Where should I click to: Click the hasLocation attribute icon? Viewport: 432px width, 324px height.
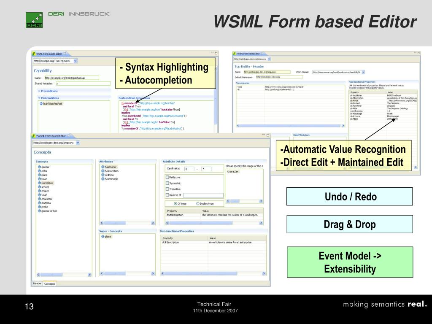pyautogui.click(x=103, y=171)
